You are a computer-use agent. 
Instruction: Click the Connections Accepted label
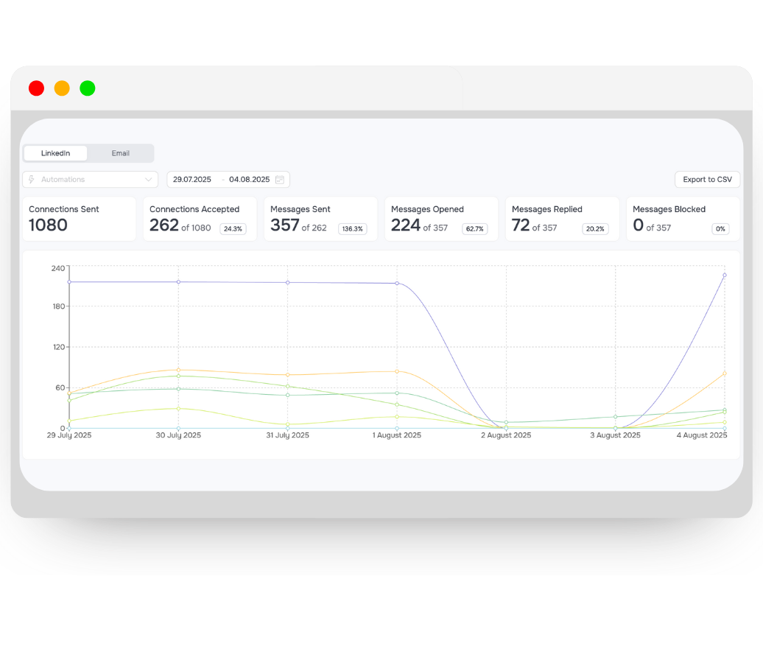(194, 208)
